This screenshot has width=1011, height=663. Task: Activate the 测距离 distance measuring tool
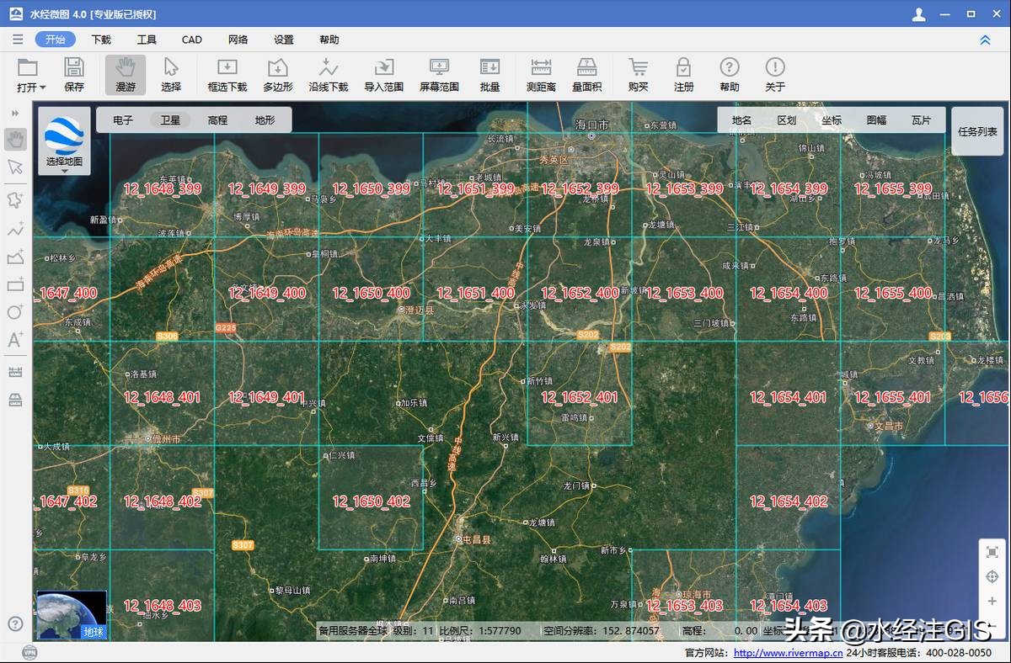(x=541, y=75)
